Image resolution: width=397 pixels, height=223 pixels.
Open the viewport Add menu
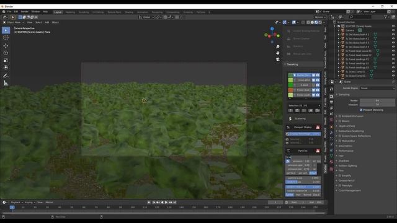(x=47, y=22)
